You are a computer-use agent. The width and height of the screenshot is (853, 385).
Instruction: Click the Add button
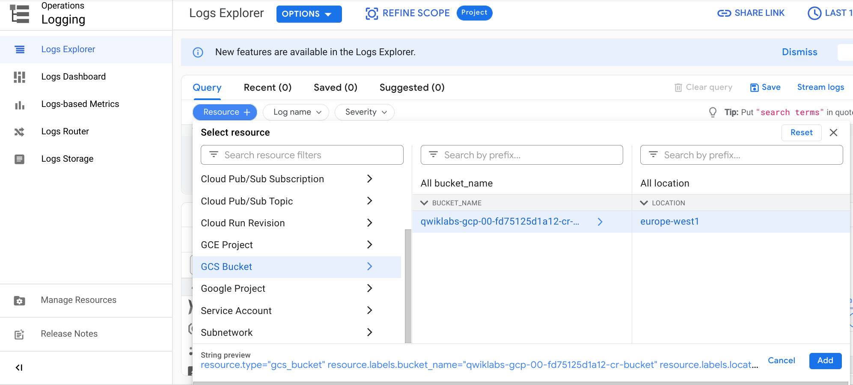[x=825, y=361]
